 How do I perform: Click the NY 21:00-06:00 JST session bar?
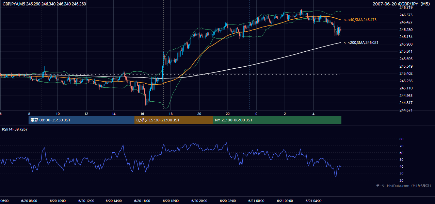(277, 120)
